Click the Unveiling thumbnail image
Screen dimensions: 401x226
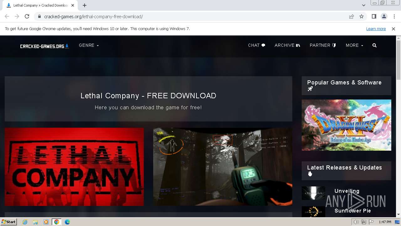[x=313, y=193]
